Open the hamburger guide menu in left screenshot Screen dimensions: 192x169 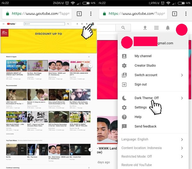[3, 24]
